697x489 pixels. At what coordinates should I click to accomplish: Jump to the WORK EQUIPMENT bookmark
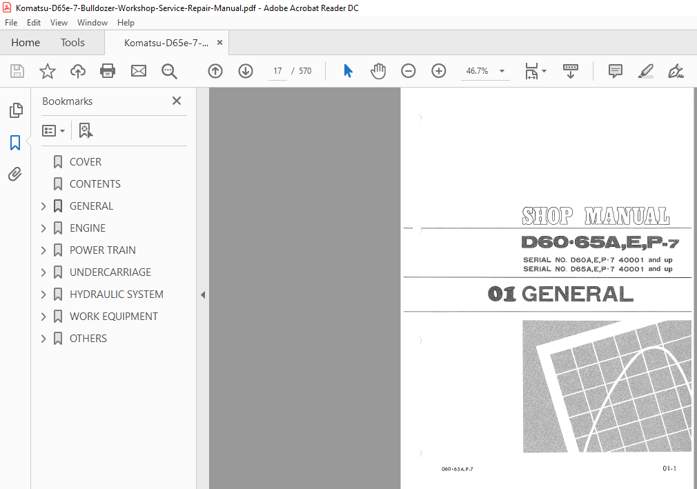coord(114,317)
